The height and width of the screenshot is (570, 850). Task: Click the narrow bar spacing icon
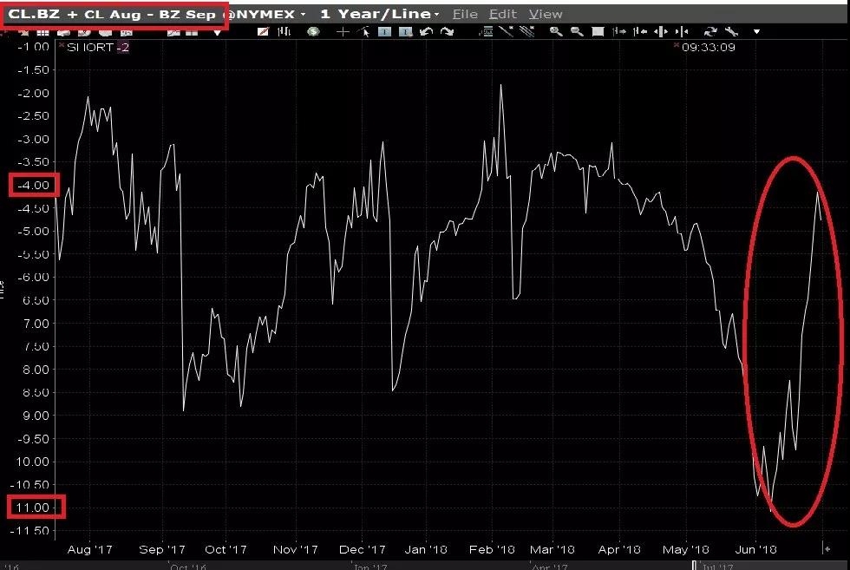pos(682,31)
